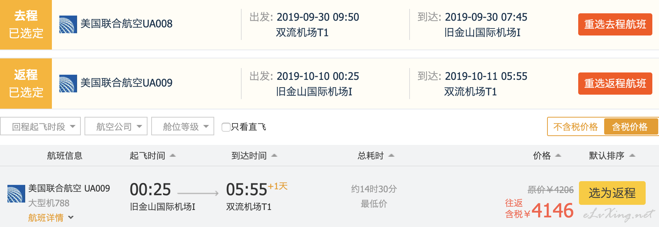The image size is (659, 227).
Task: Switch to 不含税价格 price display
Action: coord(576,127)
